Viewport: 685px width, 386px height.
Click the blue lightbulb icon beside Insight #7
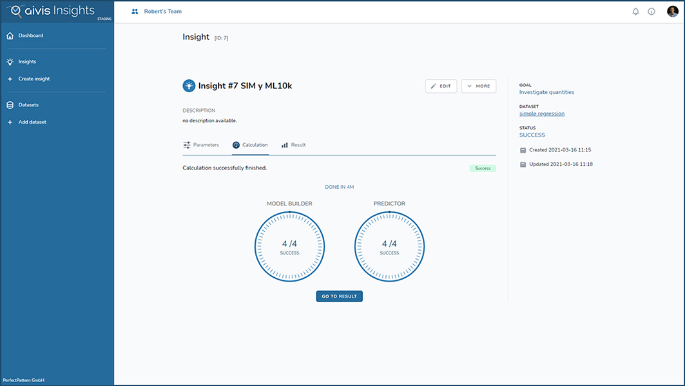189,86
